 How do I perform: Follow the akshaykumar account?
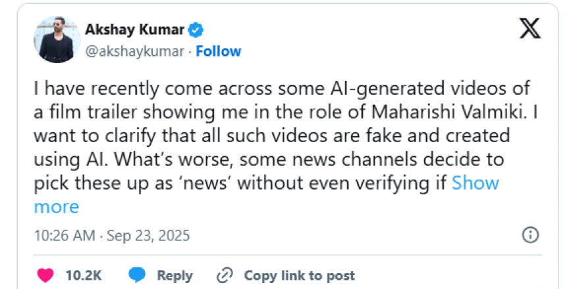(218, 51)
